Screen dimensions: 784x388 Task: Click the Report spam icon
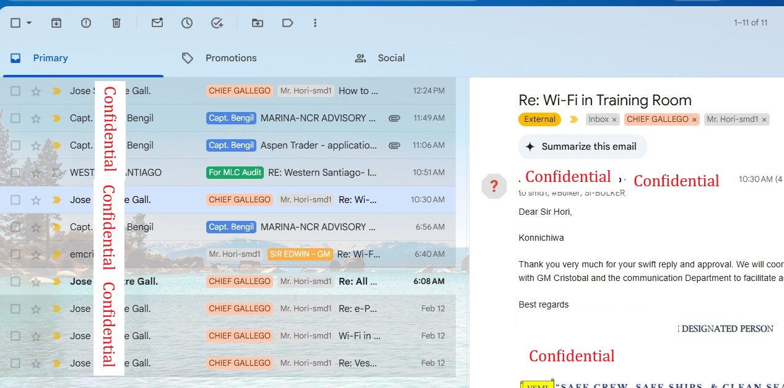[86, 23]
